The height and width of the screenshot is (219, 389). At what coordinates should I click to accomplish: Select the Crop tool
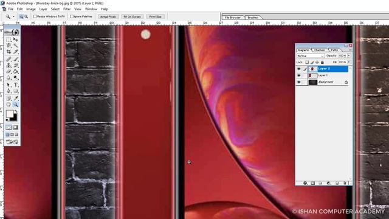pos(9,52)
